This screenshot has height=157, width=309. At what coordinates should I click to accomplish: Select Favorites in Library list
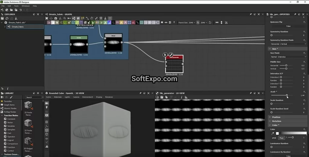coord(8,101)
